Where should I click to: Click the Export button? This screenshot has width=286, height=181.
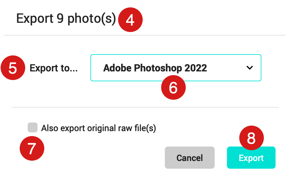[251, 158]
